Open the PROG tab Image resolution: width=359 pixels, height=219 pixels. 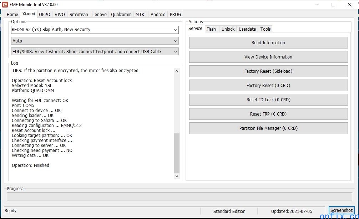pyautogui.click(x=175, y=14)
